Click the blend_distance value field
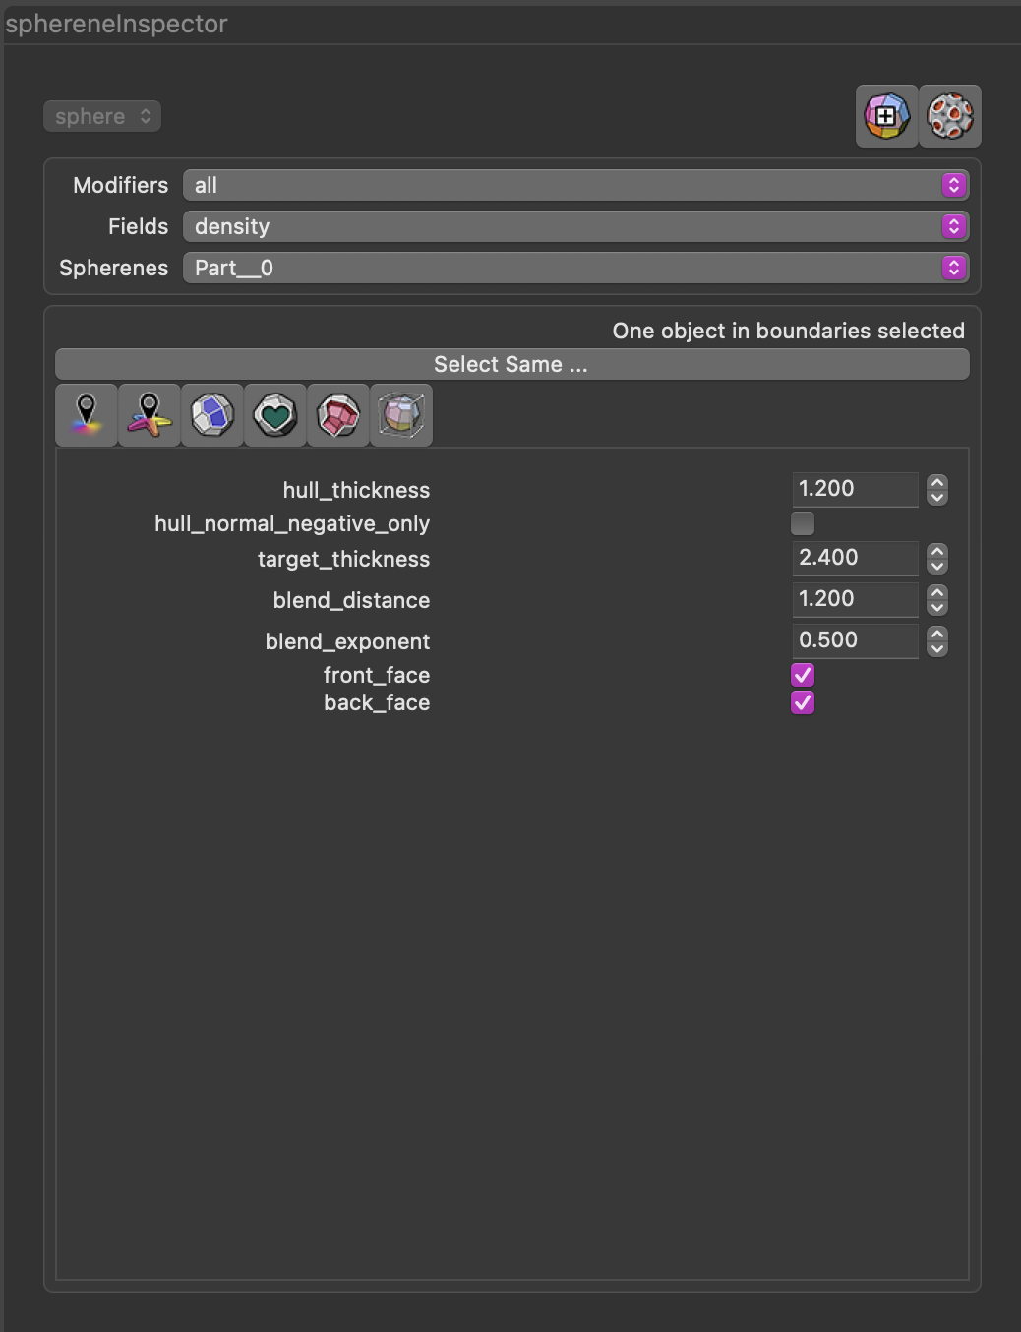The height and width of the screenshot is (1332, 1021). (854, 599)
